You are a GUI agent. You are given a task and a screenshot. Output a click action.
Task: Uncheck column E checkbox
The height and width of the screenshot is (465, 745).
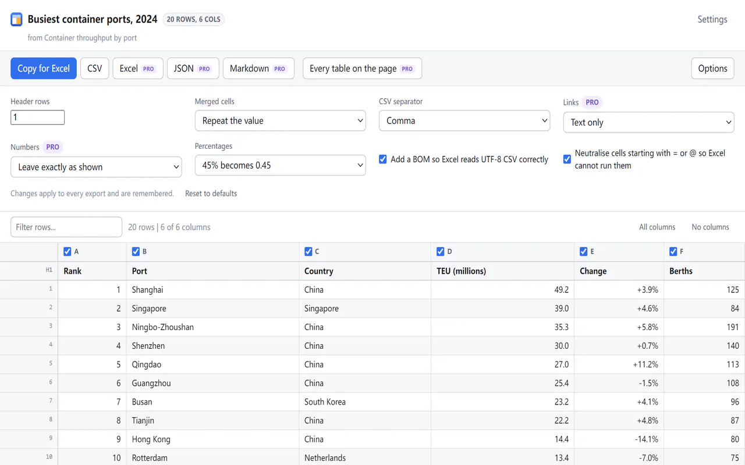(x=584, y=252)
